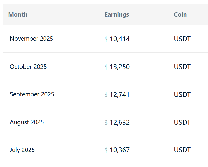Select the 12,632 earnings value

click(x=120, y=123)
